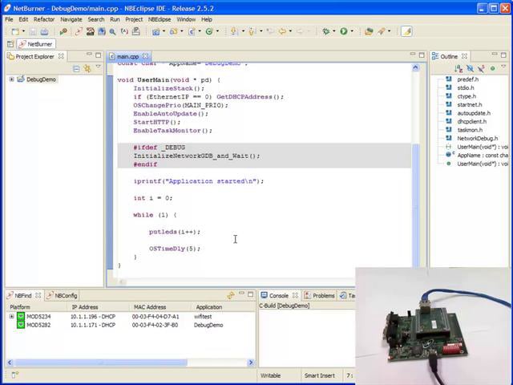Click the NetBurner perspective button

(x=34, y=45)
